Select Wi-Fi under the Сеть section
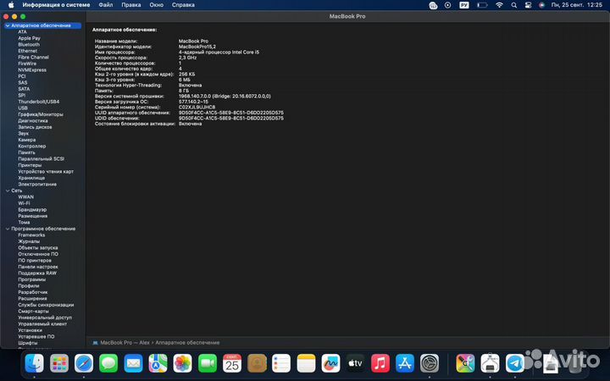610x381 pixels. click(x=24, y=203)
